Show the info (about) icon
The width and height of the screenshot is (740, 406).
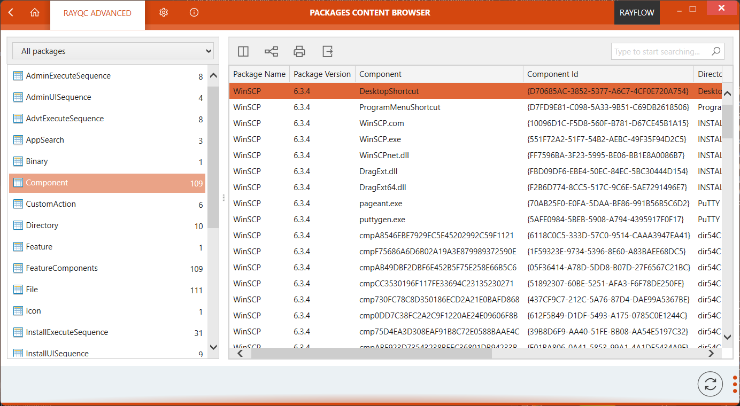(194, 12)
